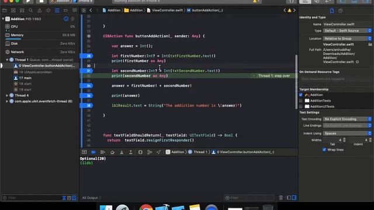This screenshot has width=374, height=210.
Task: Go back in editor history
Action: [x=91, y=10]
